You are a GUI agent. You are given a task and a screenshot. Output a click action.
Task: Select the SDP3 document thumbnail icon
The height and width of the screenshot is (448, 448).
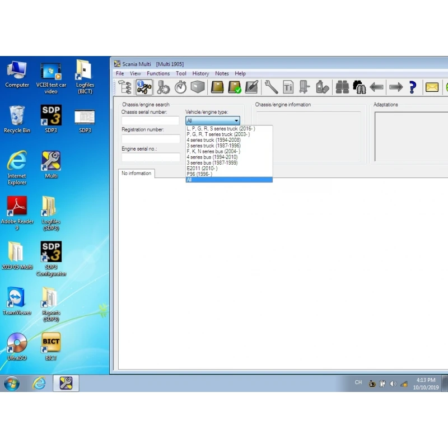[x=85, y=121]
